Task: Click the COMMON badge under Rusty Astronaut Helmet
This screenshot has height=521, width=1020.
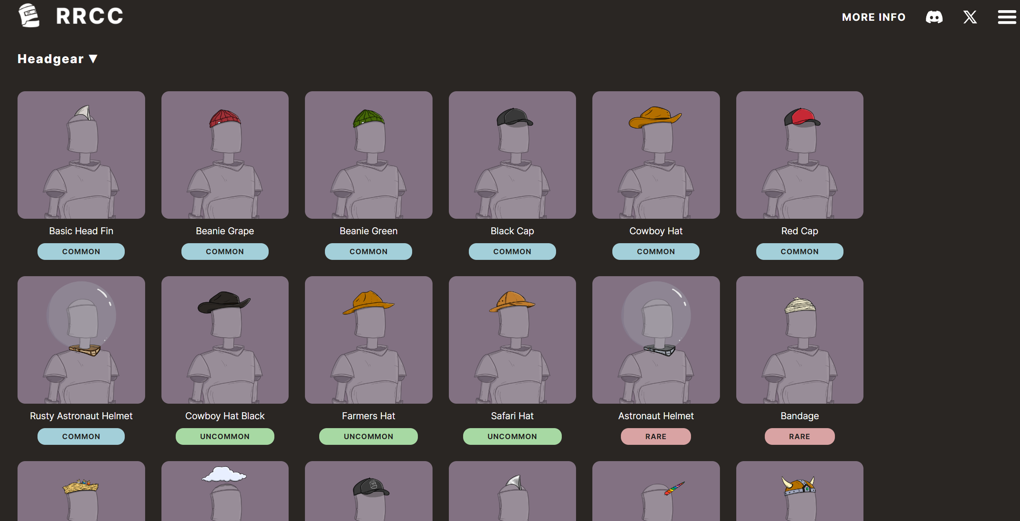Action: 81,436
